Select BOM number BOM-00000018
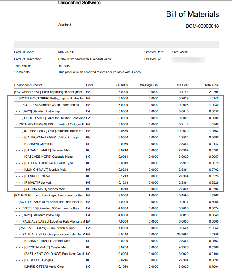The image size is (232, 268). (202, 26)
